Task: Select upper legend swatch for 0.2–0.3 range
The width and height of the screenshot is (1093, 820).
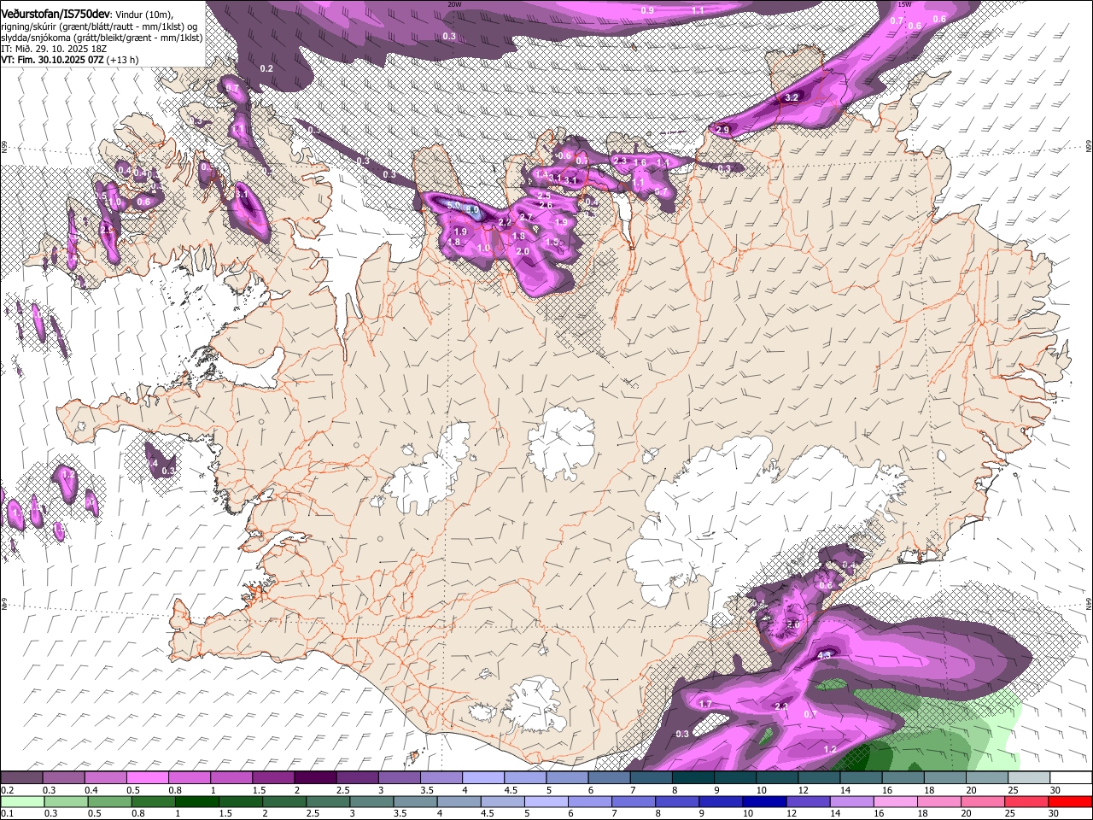Action: [x=21, y=778]
